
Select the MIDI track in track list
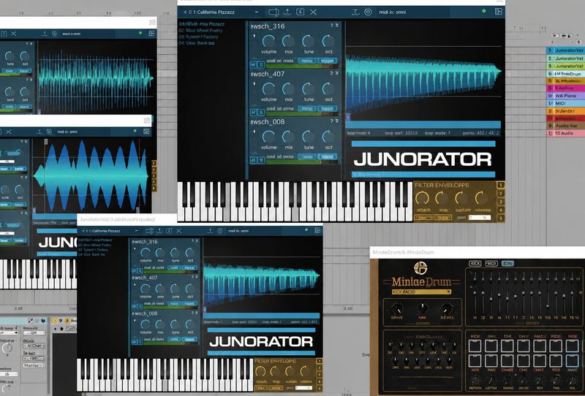[x=565, y=103]
